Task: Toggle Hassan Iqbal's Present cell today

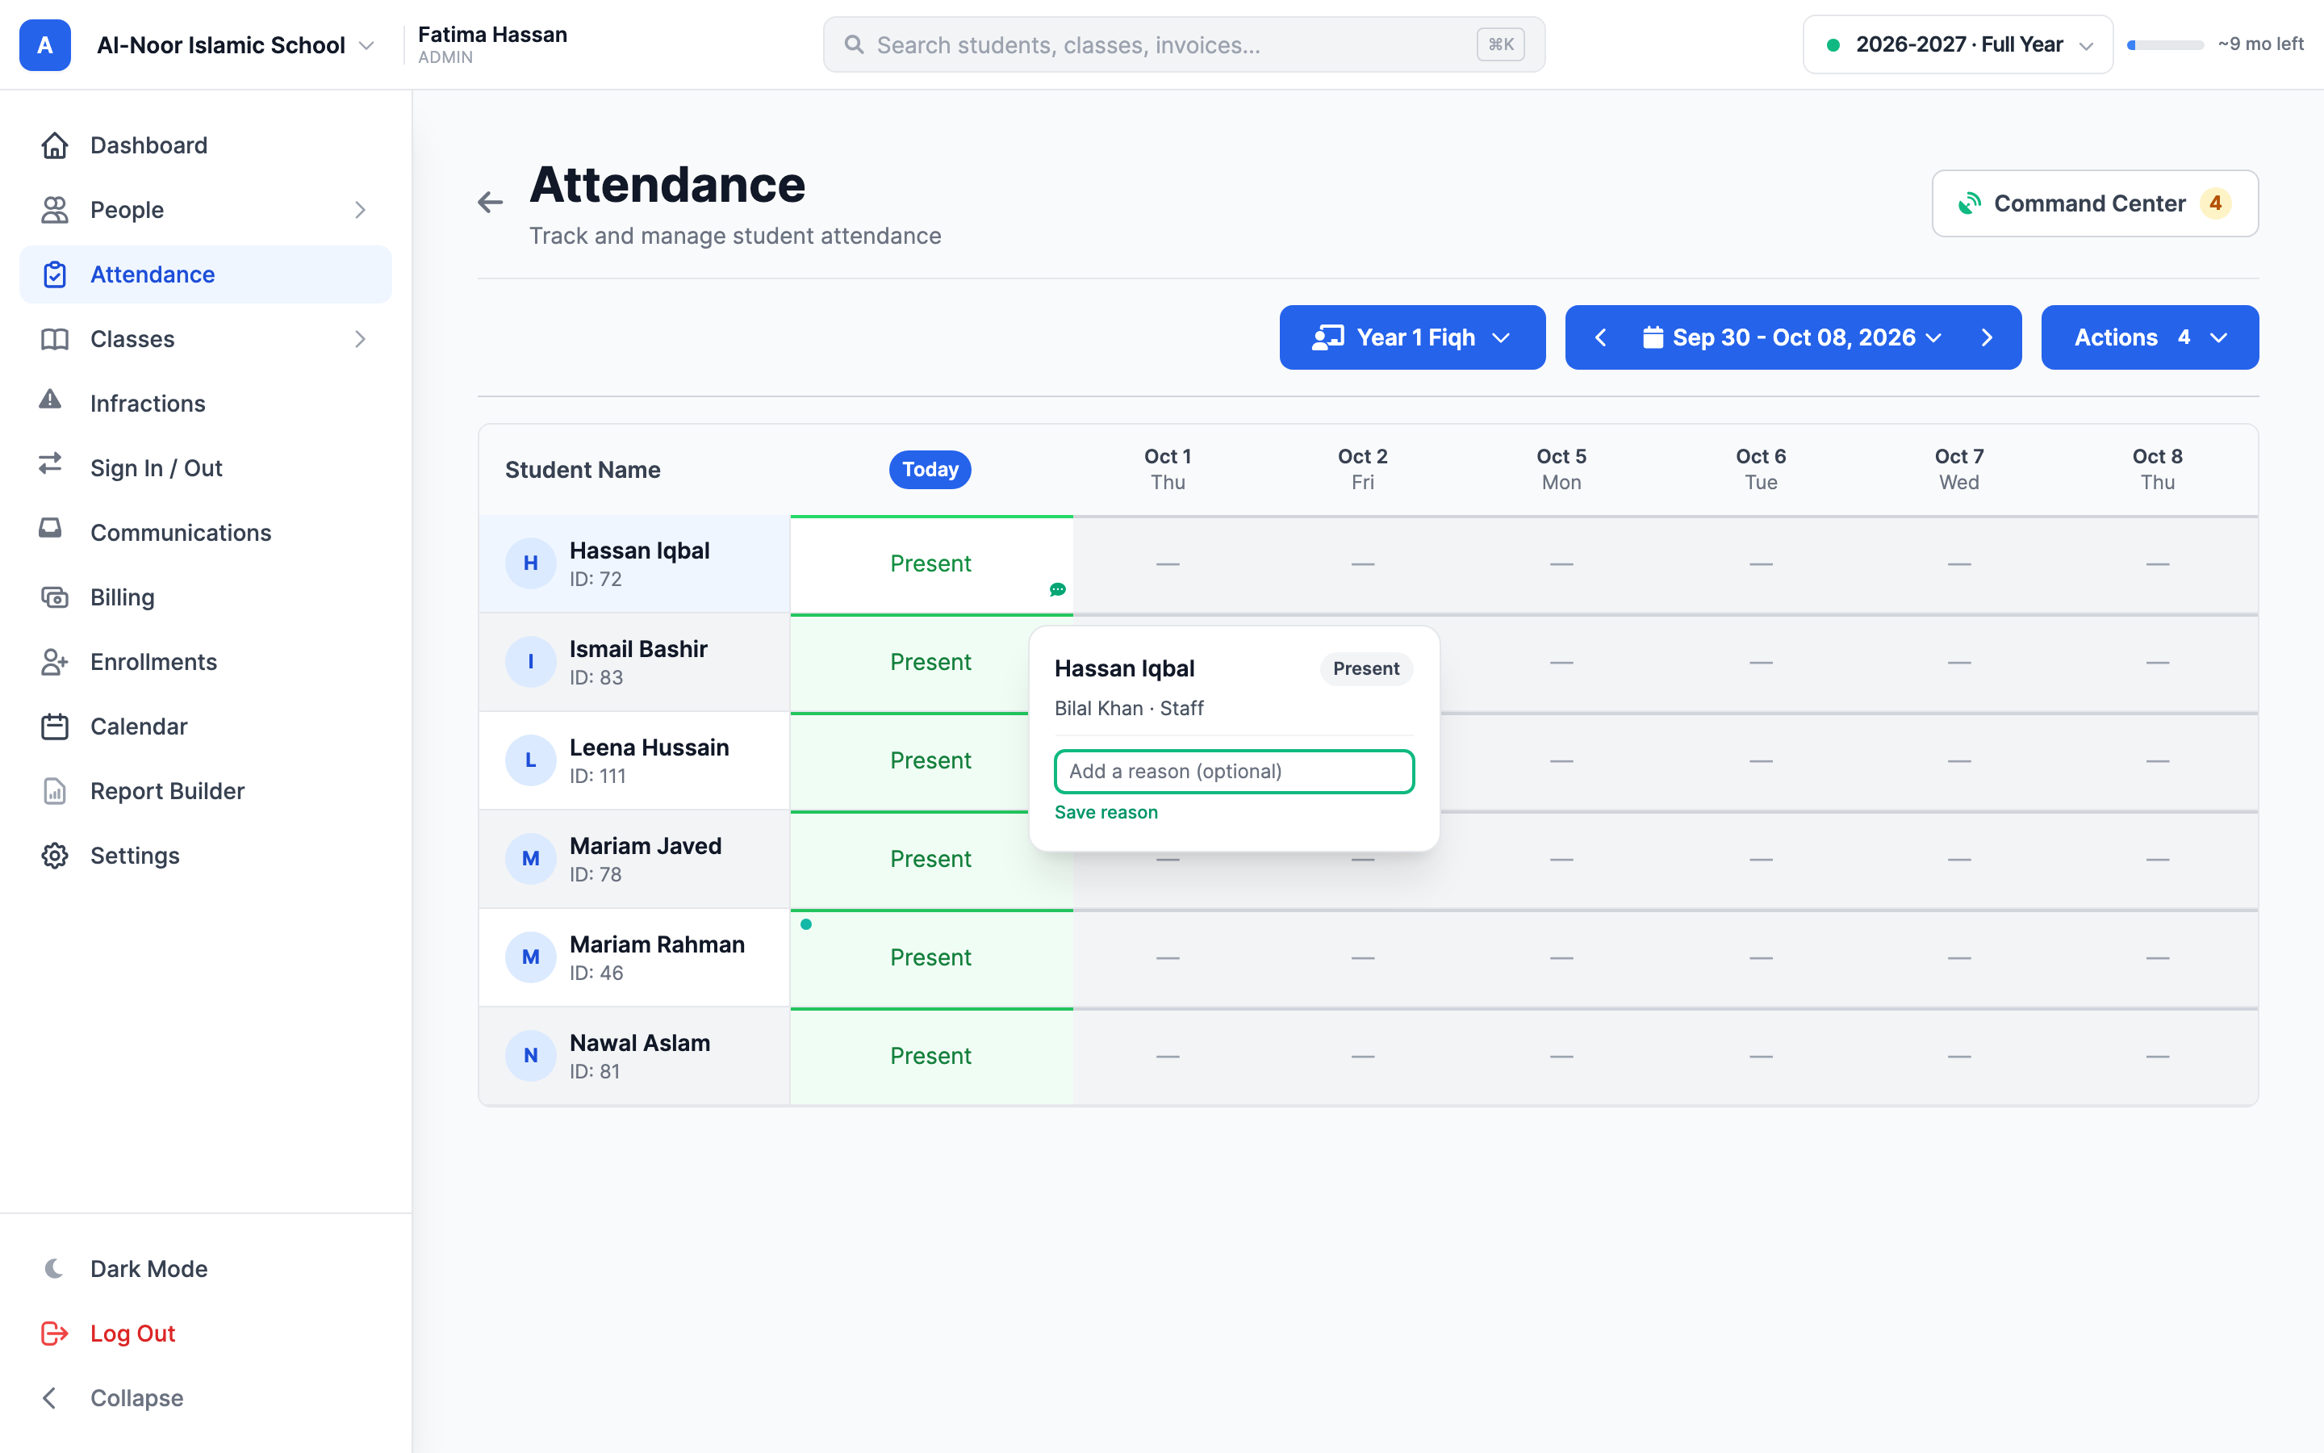Action: tap(930, 564)
